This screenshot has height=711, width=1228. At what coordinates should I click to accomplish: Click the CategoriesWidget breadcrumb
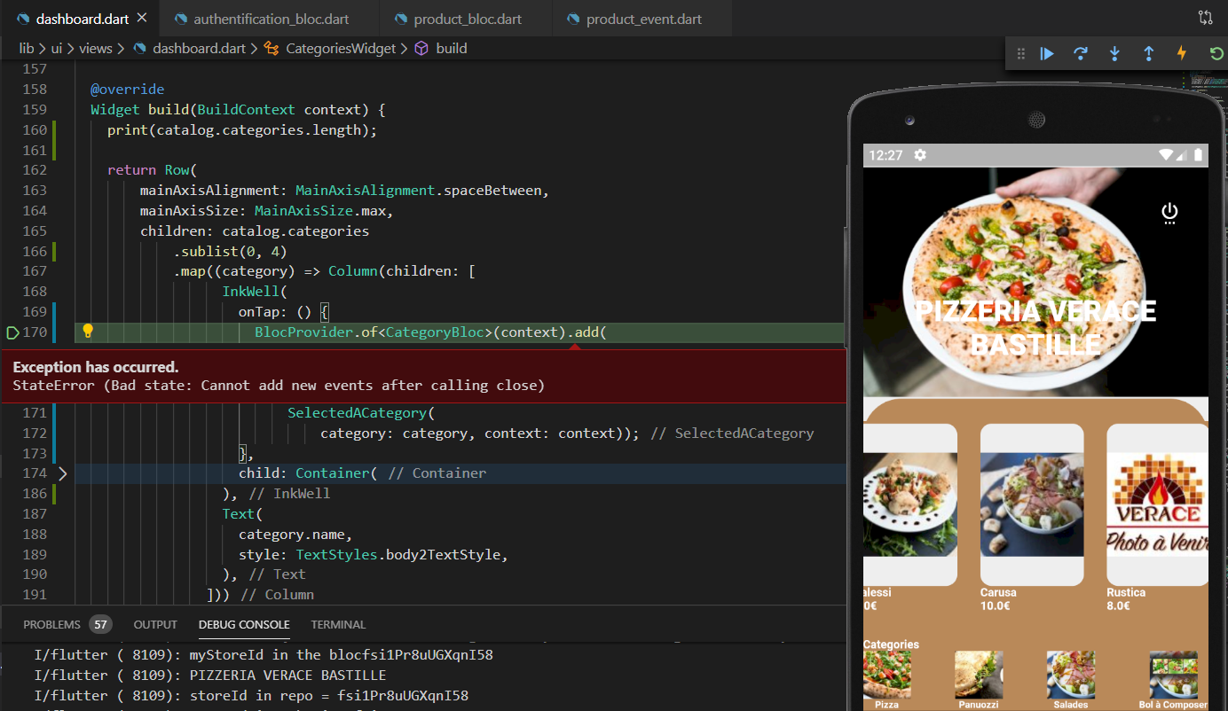[x=341, y=49]
